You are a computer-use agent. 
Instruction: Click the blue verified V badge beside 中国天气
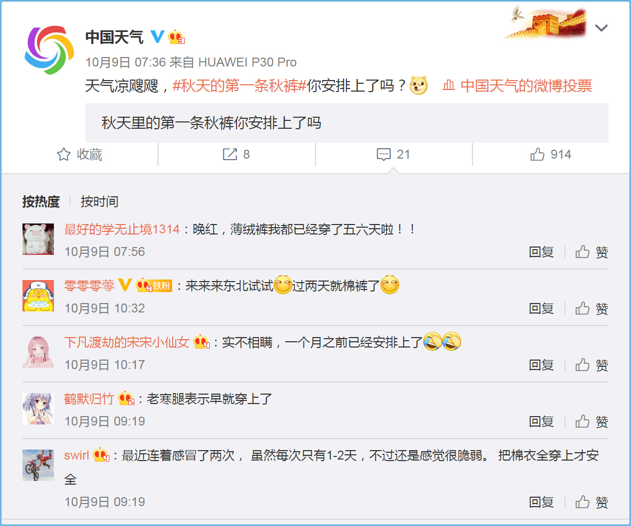click(157, 37)
